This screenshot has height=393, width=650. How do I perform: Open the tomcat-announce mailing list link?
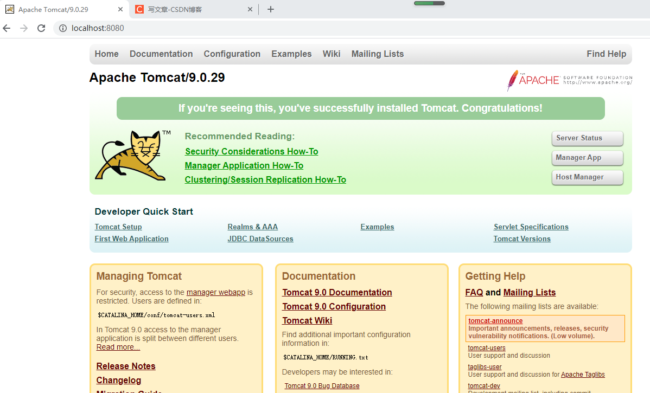point(495,321)
